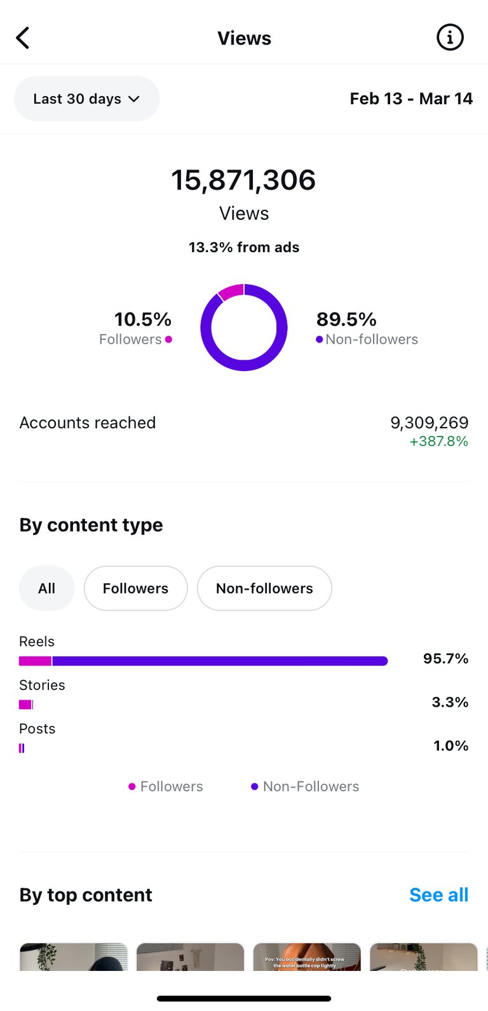This screenshot has height=1011, width=488.
Task: Open the water bottle cap reel thumbnail
Action: pos(307,956)
